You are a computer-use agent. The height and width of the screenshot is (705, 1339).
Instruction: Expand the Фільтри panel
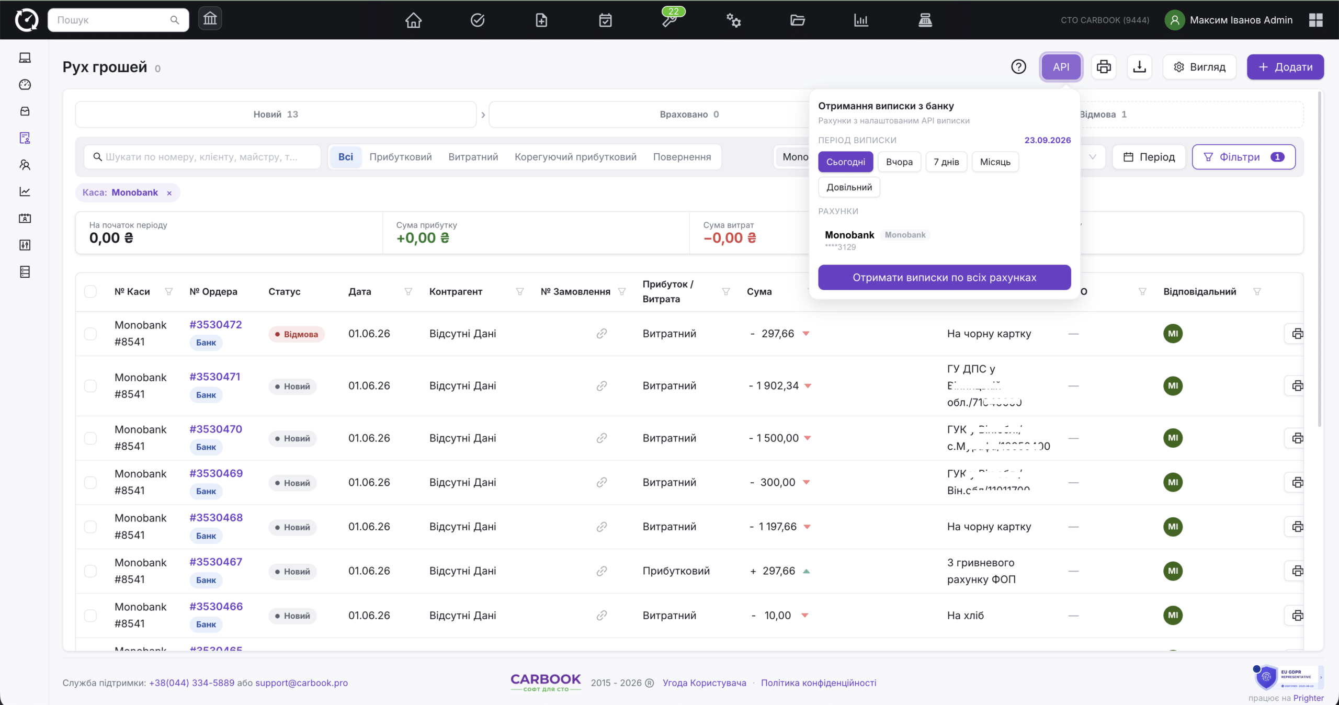pyautogui.click(x=1243, y=157)
